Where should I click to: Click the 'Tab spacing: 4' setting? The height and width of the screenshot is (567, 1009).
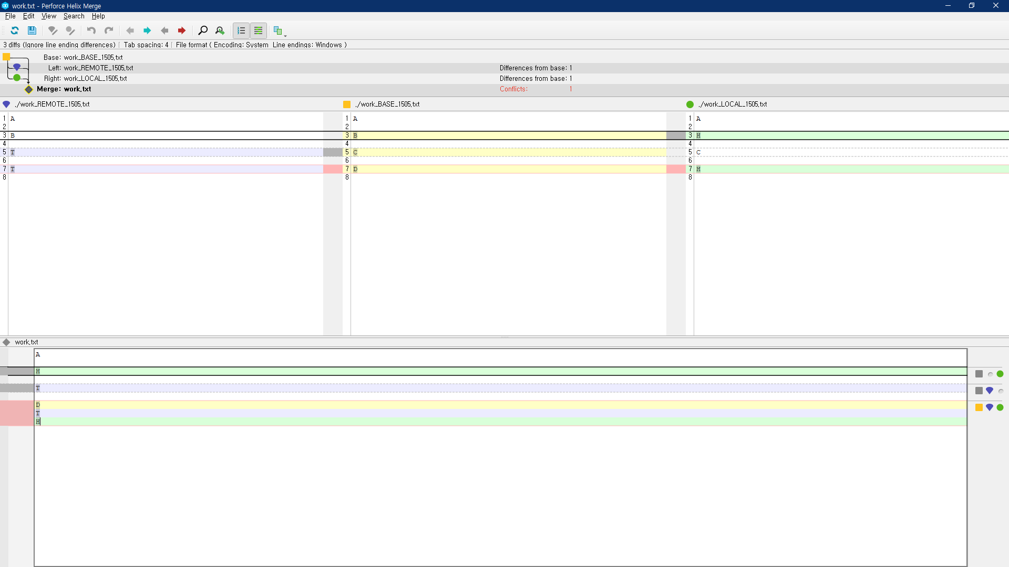(146, 45)
